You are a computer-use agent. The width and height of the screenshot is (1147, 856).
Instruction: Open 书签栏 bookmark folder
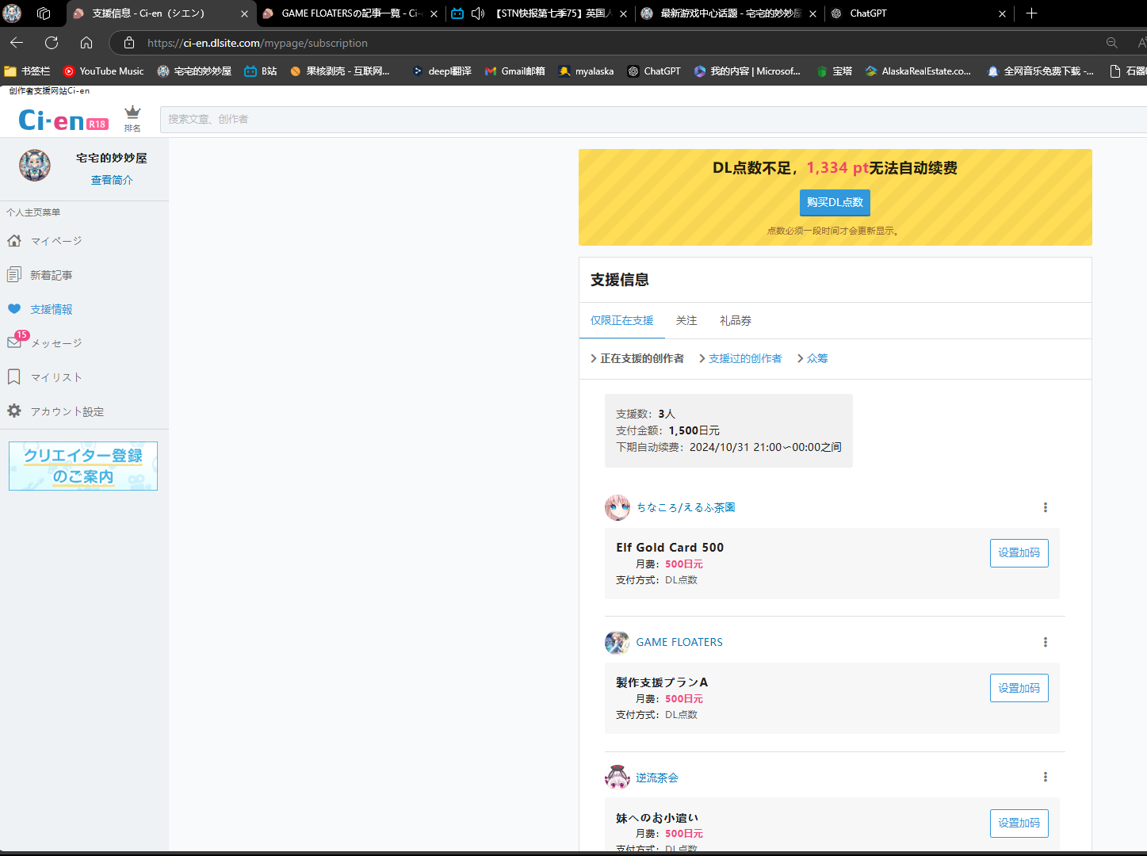[x=27, y=71]
